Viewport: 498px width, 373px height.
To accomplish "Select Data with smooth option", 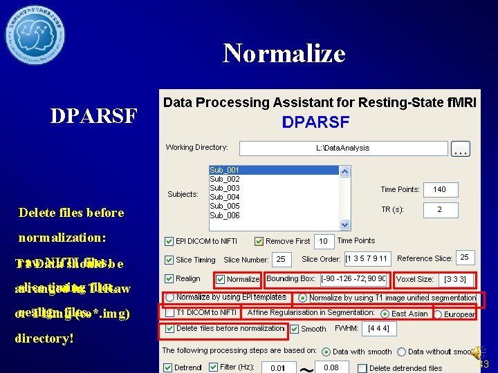I will pyautogui.click(x=326, y=352).
